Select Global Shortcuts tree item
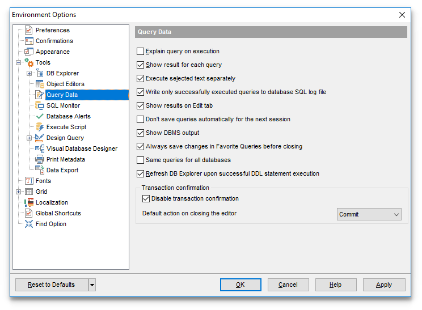This screenshot has width=422, height=310. 58,213
